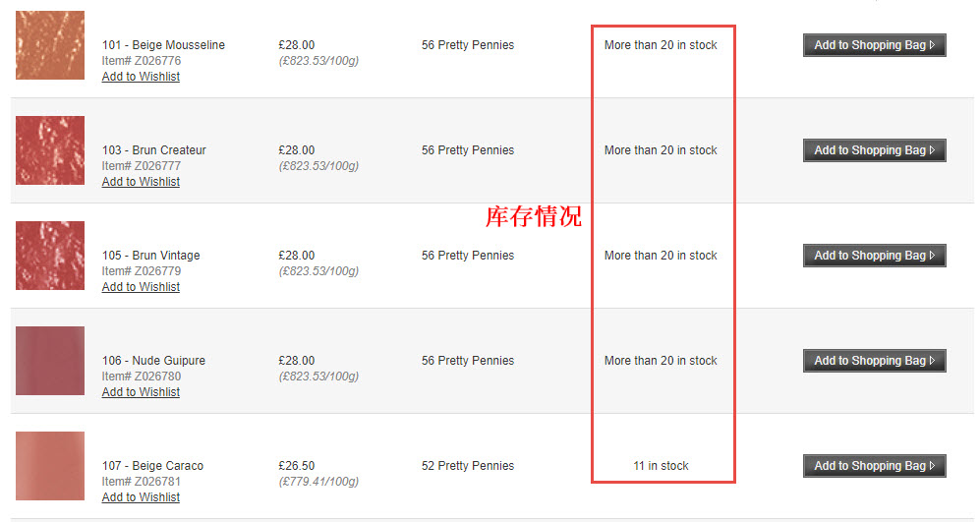The image size is (980, 522).
Task: Click the 107 Beige Caraco color swatch
Action: (50, 466)
